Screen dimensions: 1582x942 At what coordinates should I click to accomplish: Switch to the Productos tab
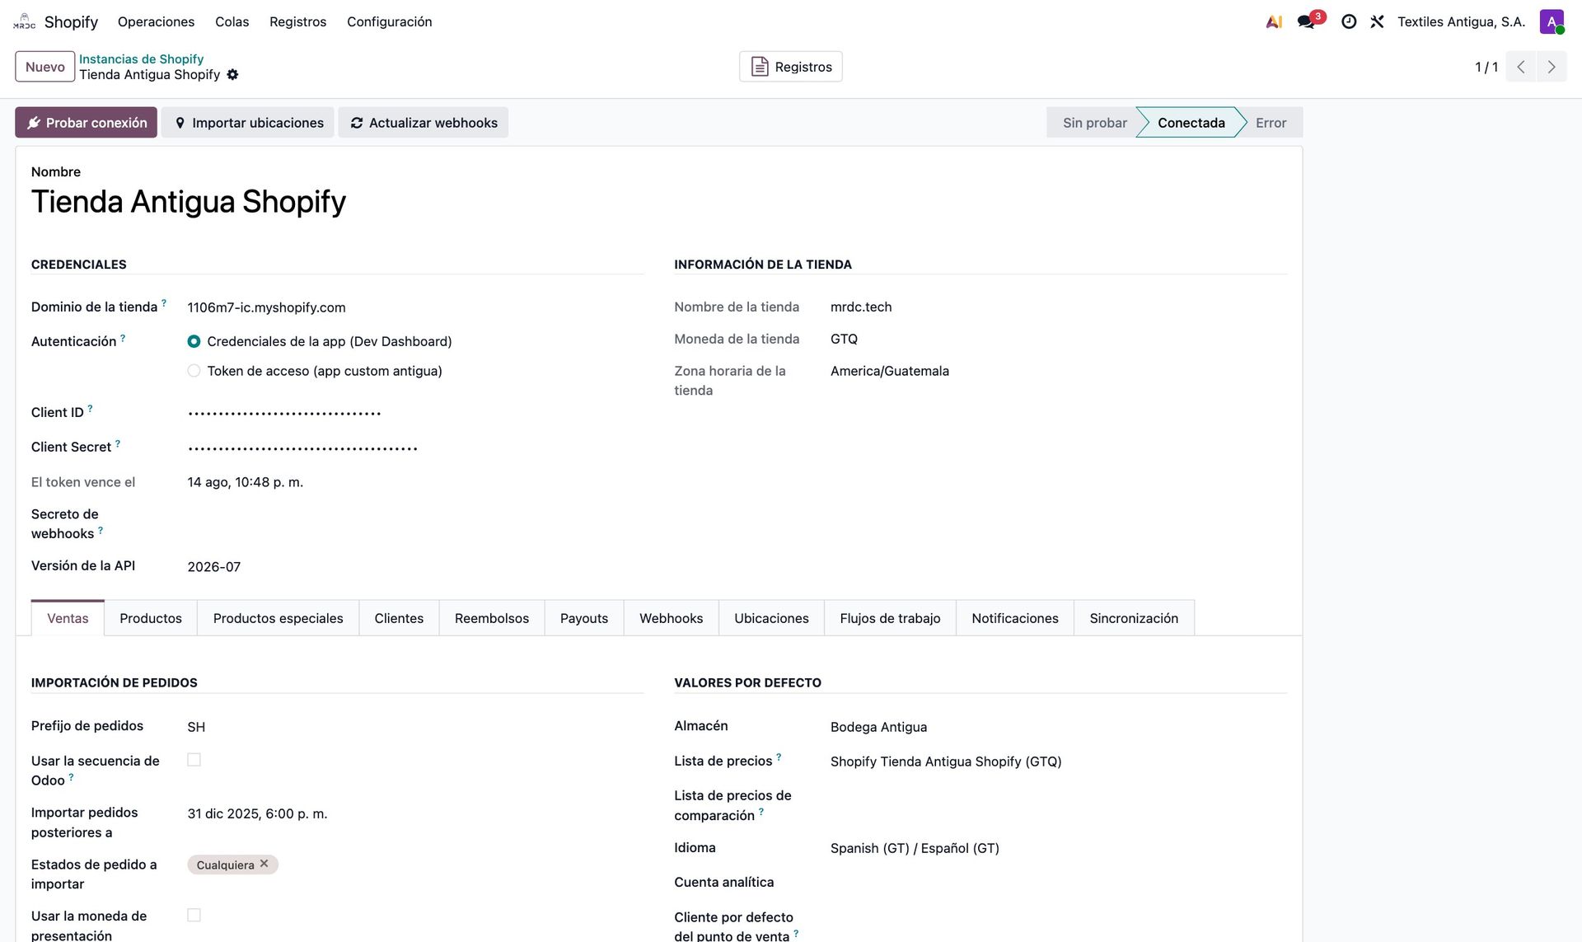151,618
